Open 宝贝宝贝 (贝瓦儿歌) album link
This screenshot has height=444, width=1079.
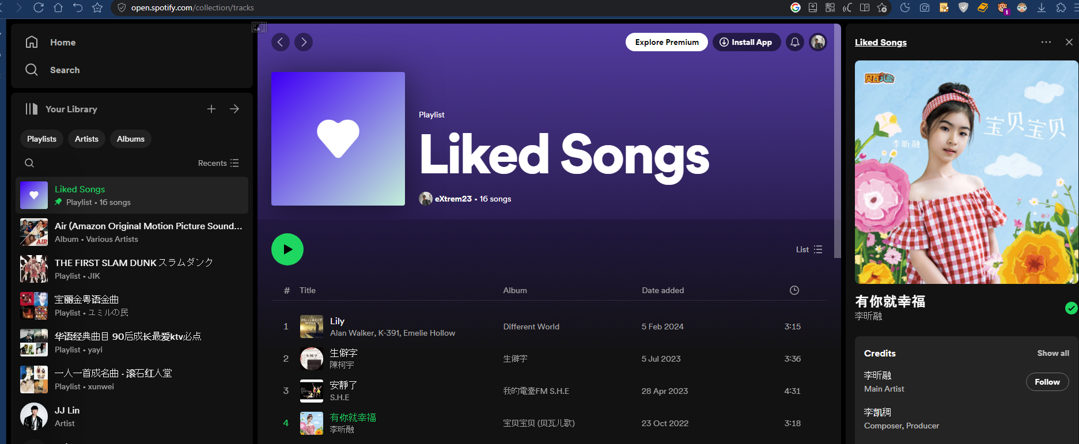click(539, 423)
